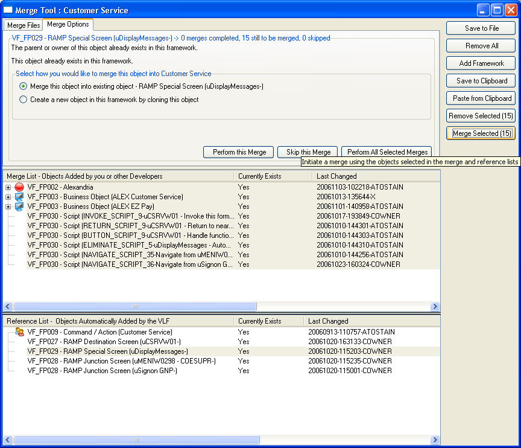Click the ALEX EZ Pay business object icon
Image resolution: width=521 pixels, height=448 pixels.
19,206
